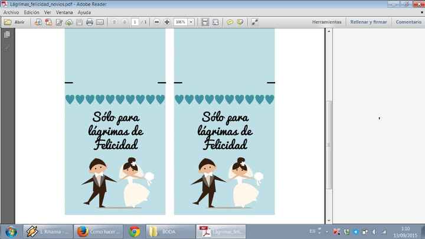Click the taskbar clock showing 1:10

coord(405,232)
